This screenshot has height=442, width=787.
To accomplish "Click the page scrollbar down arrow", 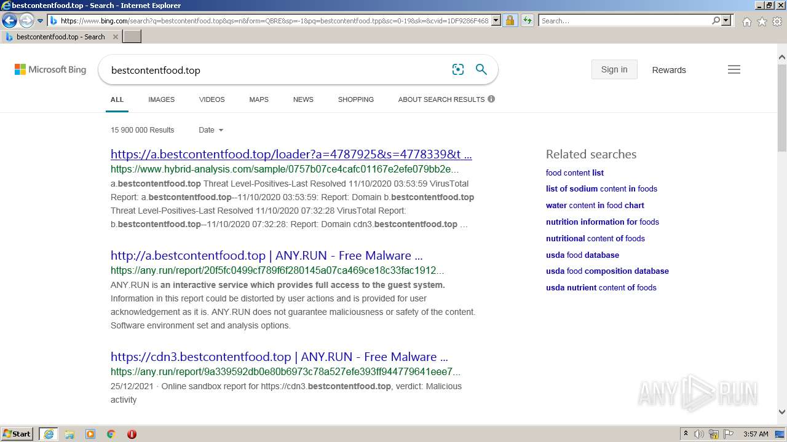I will pos(782,412).
